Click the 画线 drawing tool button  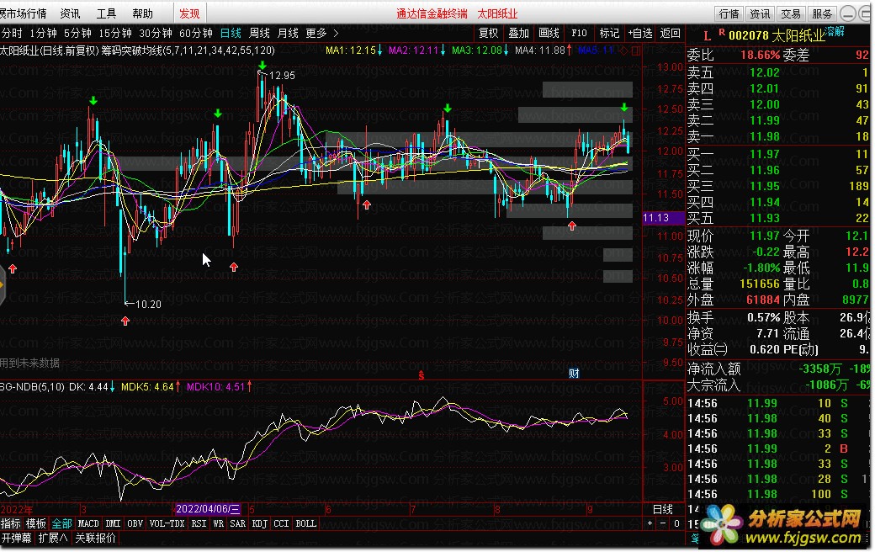click(x=549, y=34)
